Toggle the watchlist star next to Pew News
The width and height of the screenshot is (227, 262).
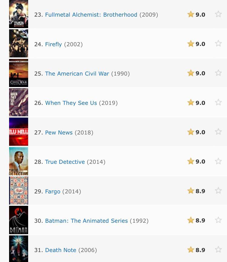click(218, 132)
